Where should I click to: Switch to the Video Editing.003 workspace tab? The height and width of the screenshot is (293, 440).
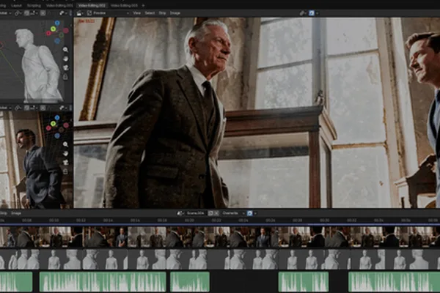click(124, 5)
